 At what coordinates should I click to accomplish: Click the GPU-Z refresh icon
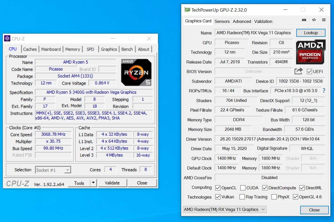314,20
